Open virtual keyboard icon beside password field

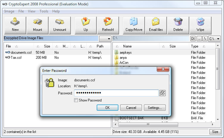(162, 93)
